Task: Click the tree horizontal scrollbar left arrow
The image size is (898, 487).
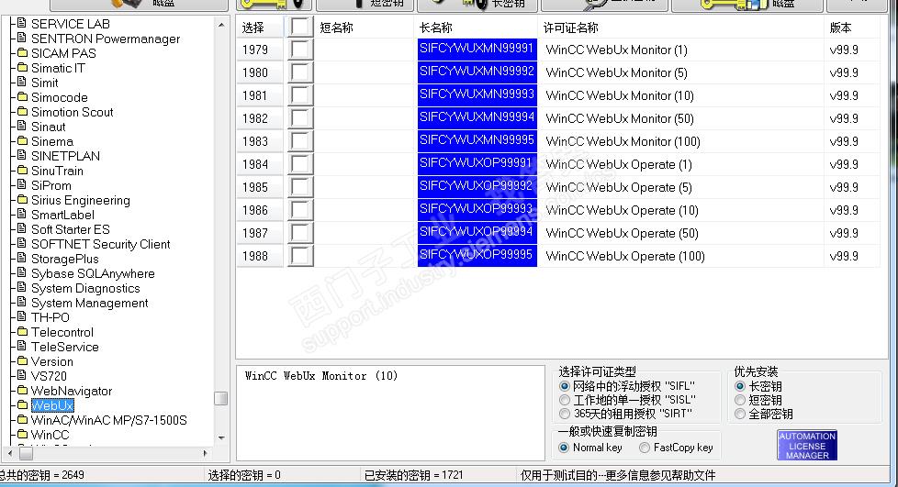Action: (x=10, y=453)
